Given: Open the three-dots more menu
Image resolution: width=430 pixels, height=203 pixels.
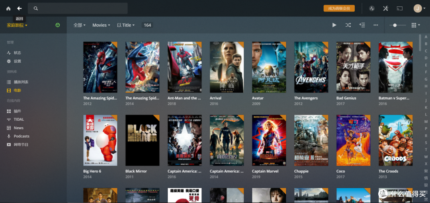Looking at the screenshot, I should click(x=376, y=25).
